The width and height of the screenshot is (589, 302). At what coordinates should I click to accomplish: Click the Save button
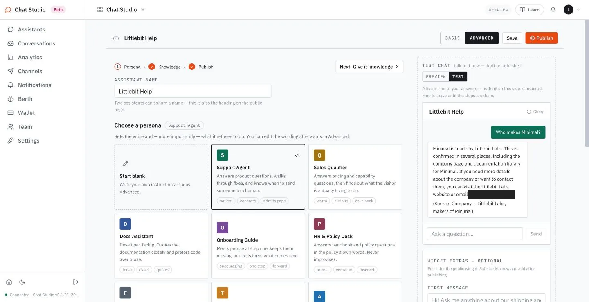tap(512, 38)
